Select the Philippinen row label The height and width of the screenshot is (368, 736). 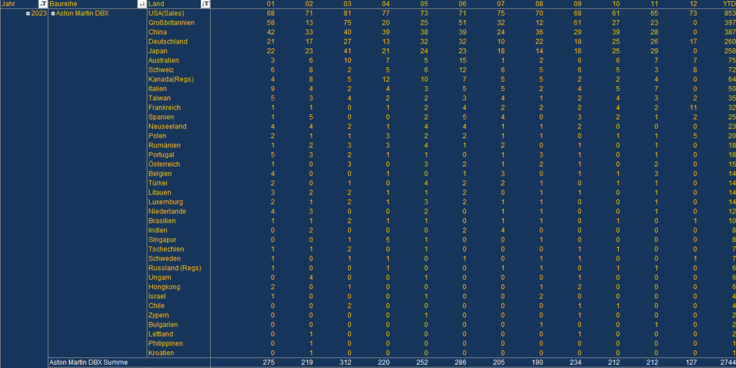166,343
